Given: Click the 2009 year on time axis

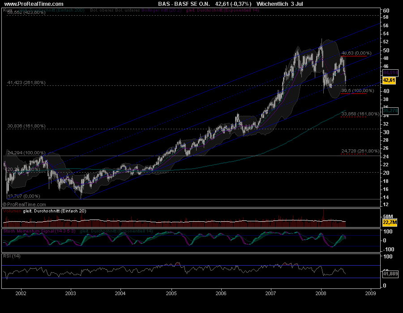Looking at the screenshot, I should click(x=370, y=293).
